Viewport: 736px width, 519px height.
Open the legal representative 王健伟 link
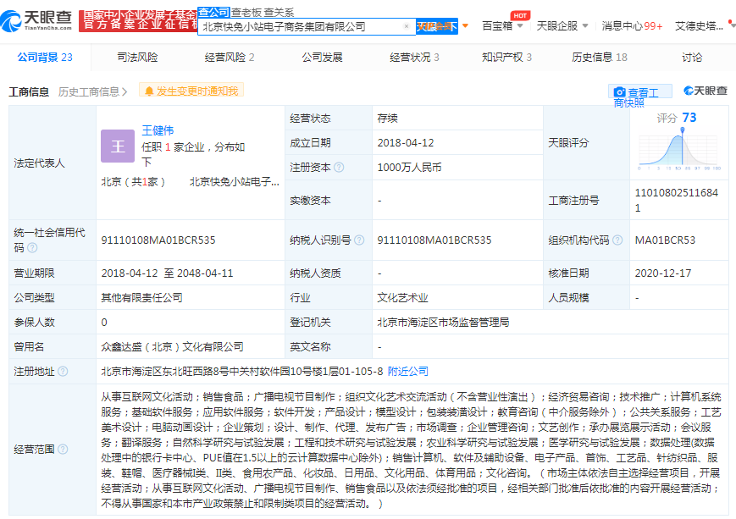pos(158,130)
